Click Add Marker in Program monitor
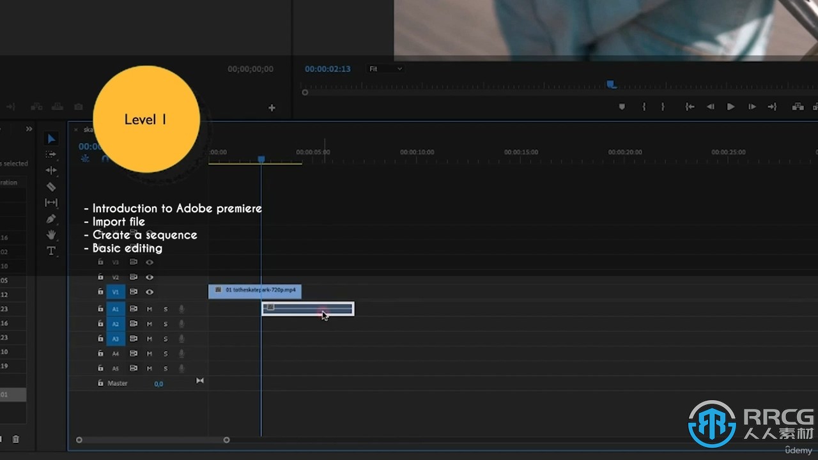 pyautogui.click(x=622, y=107)
